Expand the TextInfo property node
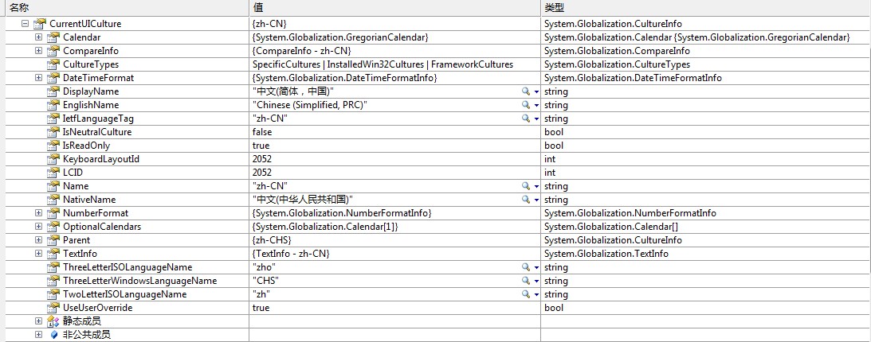 [38, 253]
